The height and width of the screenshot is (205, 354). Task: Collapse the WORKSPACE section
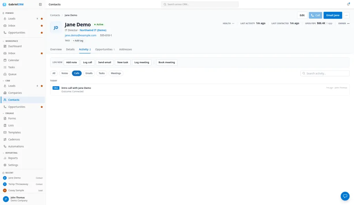[10, 41]
